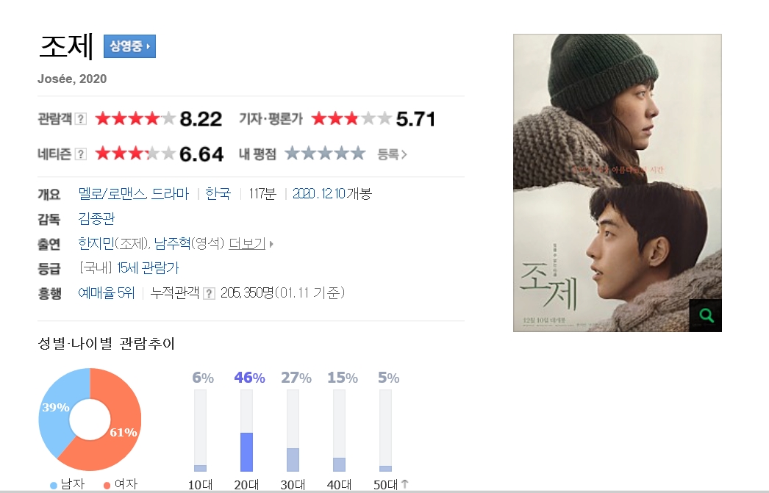Click the 상영중 badge button
Viewport: 769px width, 493px height.
(x=129, y=46)
